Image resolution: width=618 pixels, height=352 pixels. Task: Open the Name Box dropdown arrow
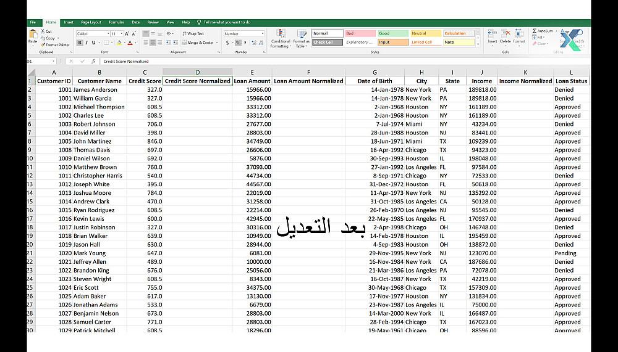(53, 62)
